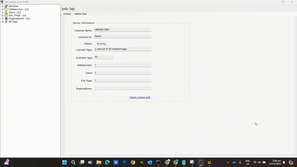Expand the Datasources - [1] node
The height and width of the screenshot is (167, 297).
tap(3, 9)
